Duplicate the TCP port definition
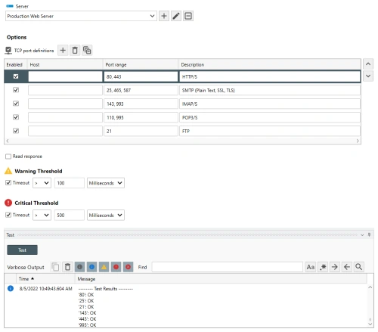This screenshot has width=378, height=332. tap(87, 50)
